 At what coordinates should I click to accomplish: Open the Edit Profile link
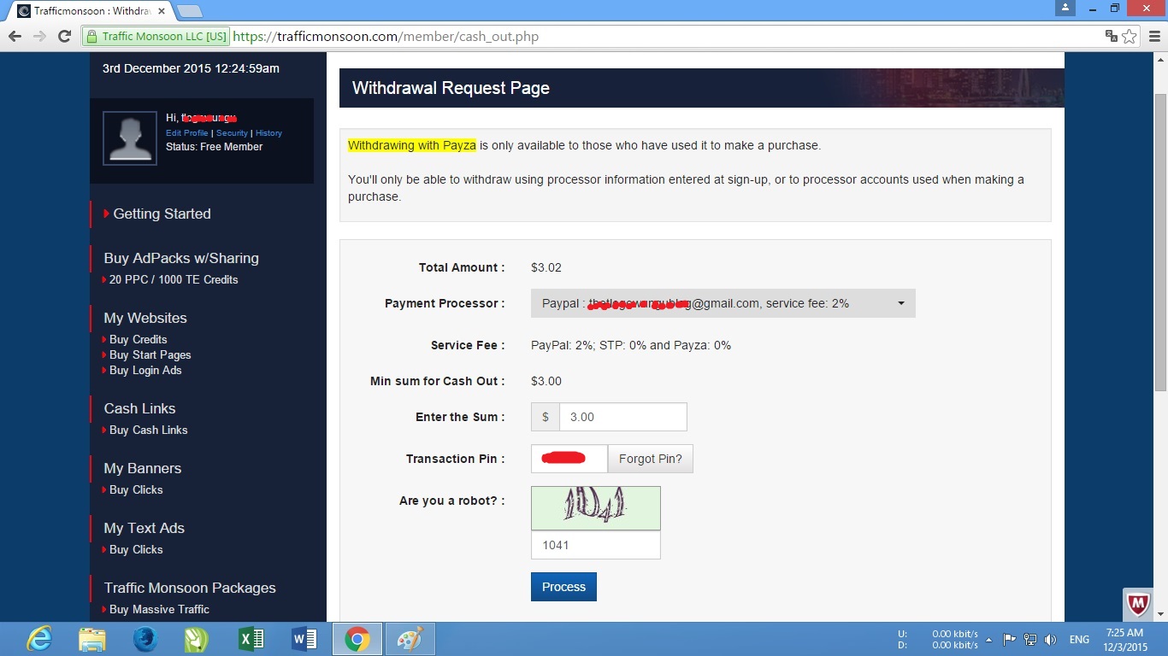(187, 133)
